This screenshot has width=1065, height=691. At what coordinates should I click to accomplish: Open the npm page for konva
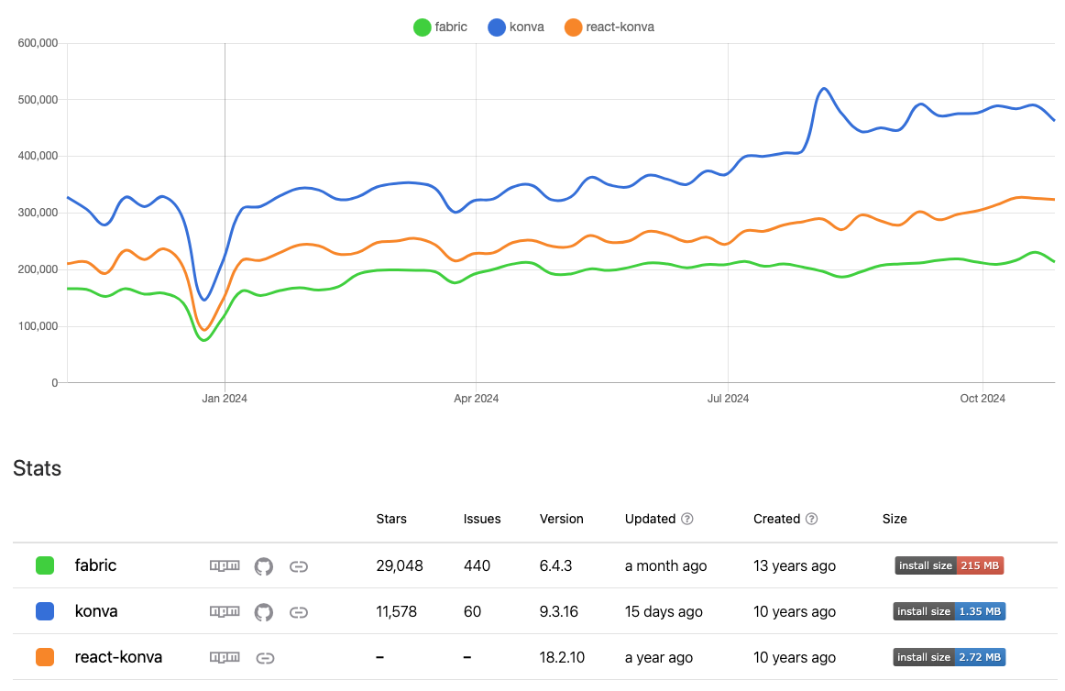click(x=225, y=611)
